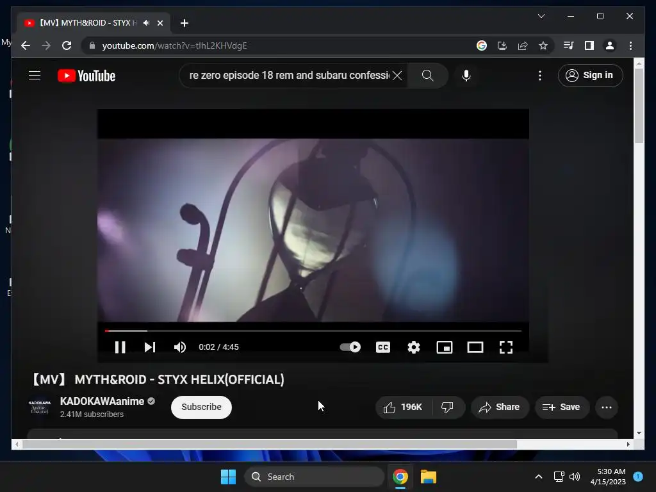Click the 2.41M subscribers text
Image resolution: width=656 pixels, height=492 pixels.
(x=92, y=414)
